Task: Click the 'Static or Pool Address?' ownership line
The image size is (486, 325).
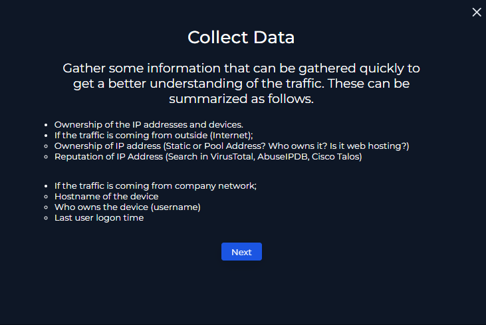Action: (x=232, y=146)
